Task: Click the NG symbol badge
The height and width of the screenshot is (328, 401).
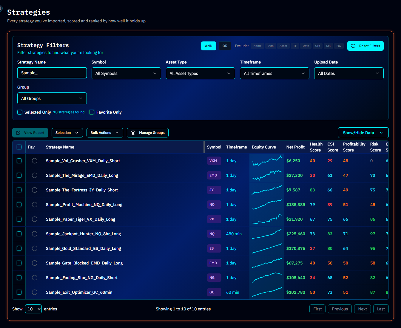Action: 214,278
